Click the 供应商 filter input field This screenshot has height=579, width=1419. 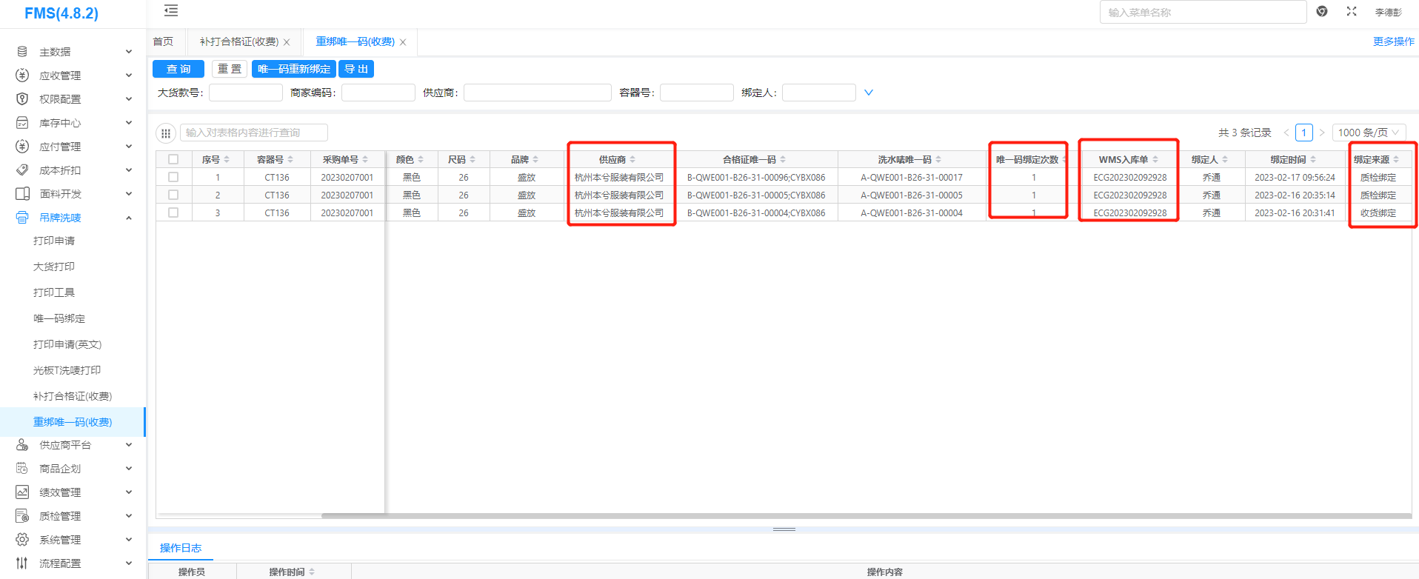pos(537,93)
